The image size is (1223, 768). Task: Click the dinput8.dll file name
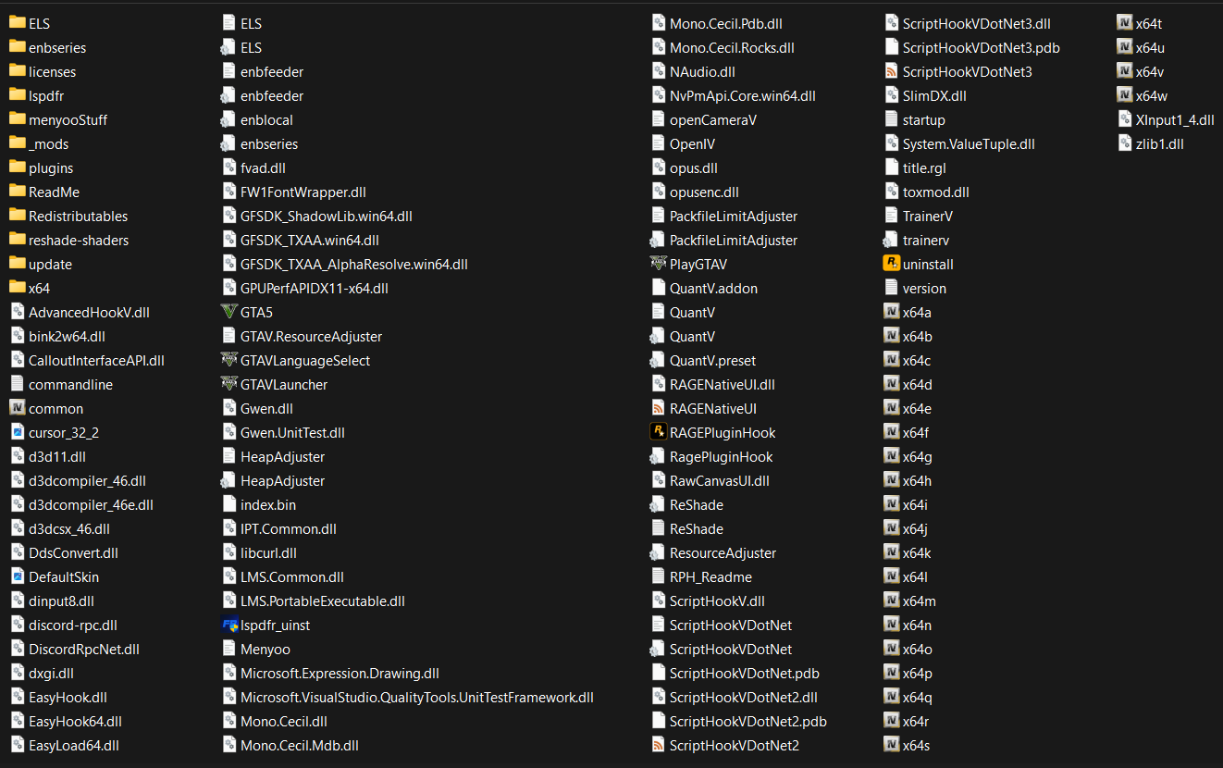pos(61,601)
